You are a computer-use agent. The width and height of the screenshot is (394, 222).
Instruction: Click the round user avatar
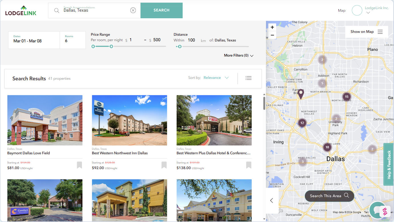357,10
